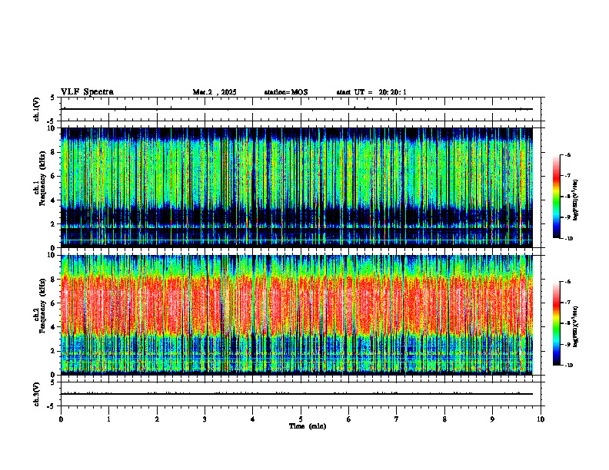This screenshot has width=609, height=470.
Task: Click the '5' tick on ch.1(V) axis
Action: click(52, 98)
